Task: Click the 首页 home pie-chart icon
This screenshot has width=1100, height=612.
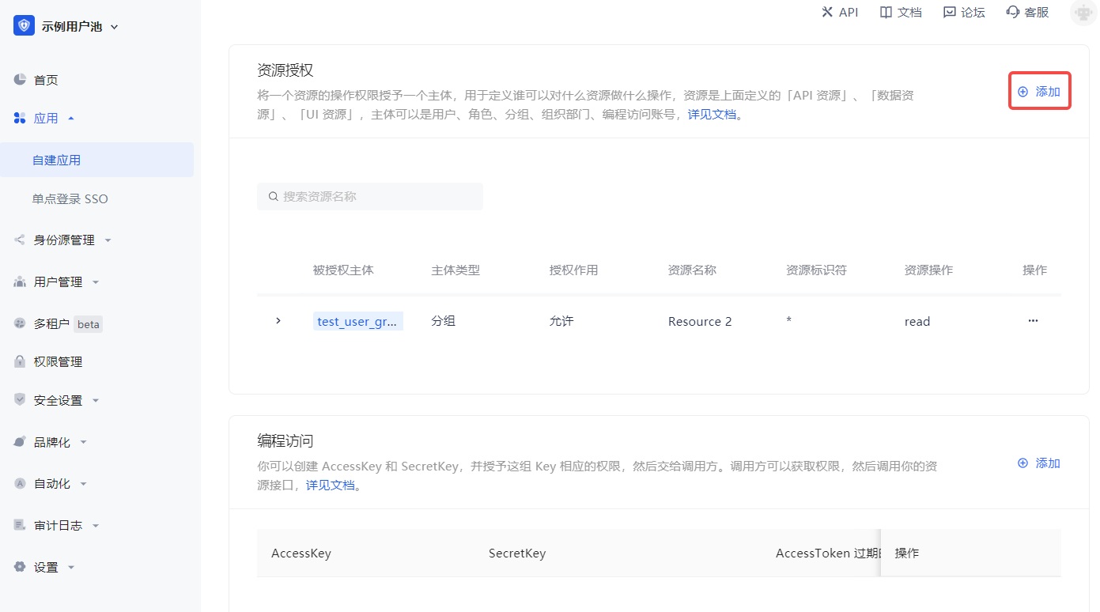Action: [x=21, y=80]
